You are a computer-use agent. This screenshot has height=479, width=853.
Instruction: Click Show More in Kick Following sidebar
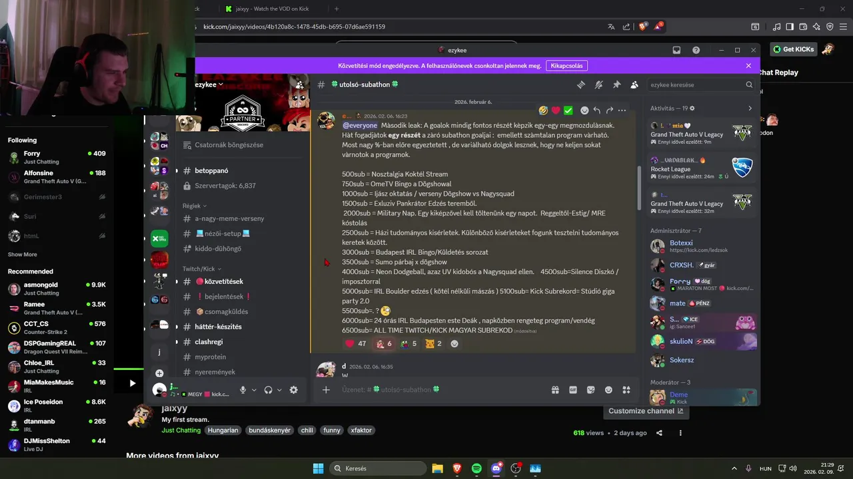tap(23, 254)
